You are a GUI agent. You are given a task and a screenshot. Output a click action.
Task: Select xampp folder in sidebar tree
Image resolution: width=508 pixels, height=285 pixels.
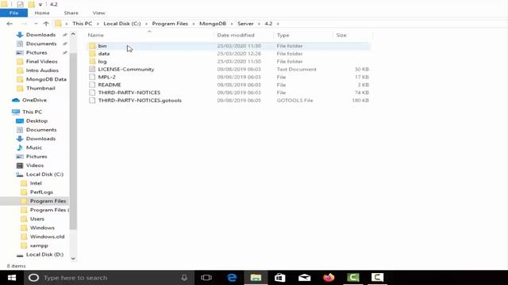click(x=39, y=245)
